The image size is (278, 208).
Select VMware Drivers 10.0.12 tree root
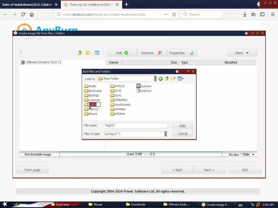[x=41, y=62]
